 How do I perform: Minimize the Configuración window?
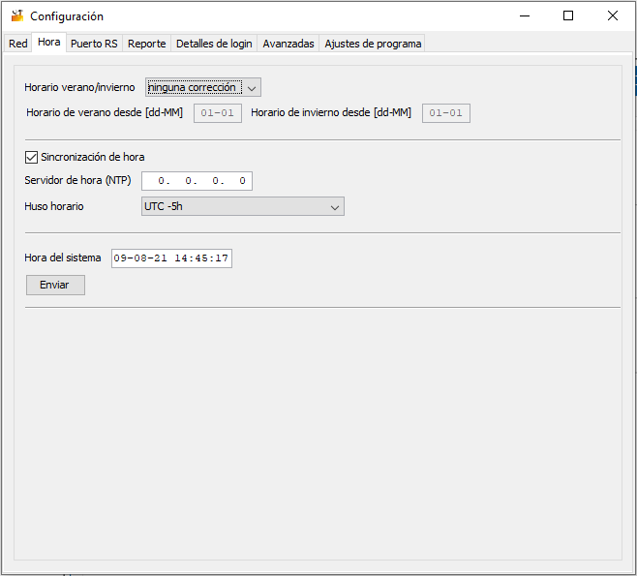click(525, 15)
